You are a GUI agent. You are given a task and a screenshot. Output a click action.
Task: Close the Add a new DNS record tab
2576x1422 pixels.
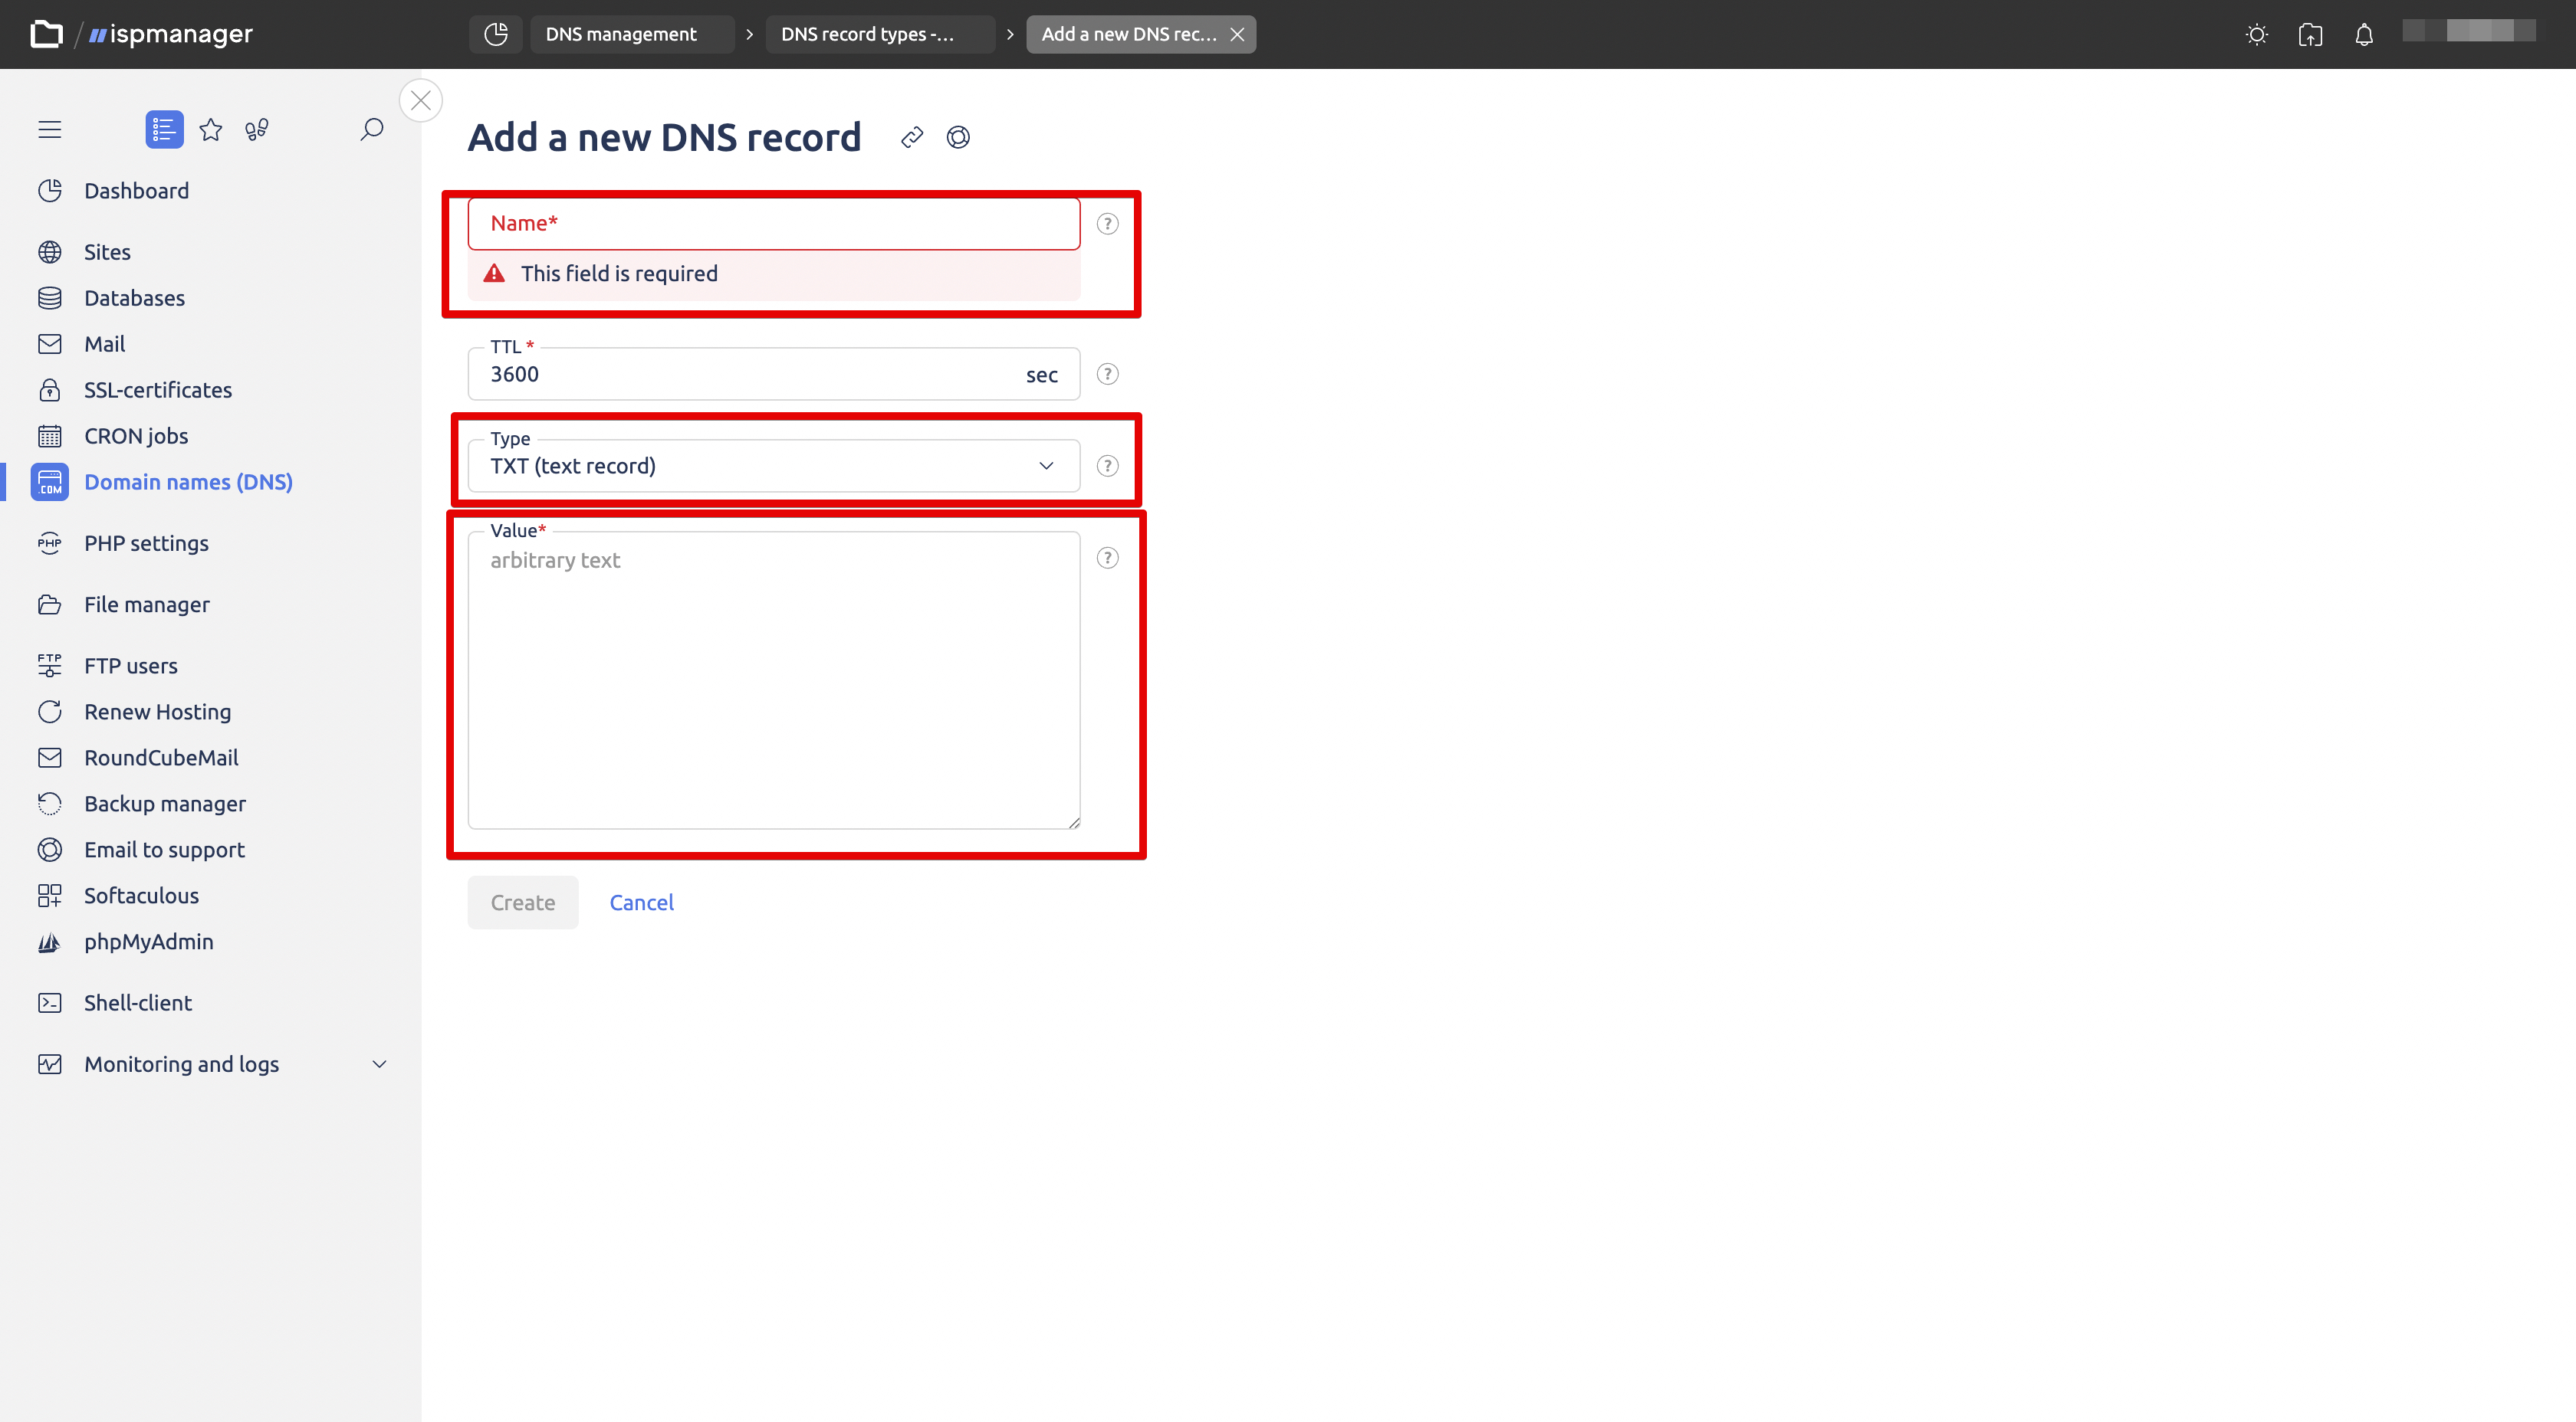[1237, 34]
